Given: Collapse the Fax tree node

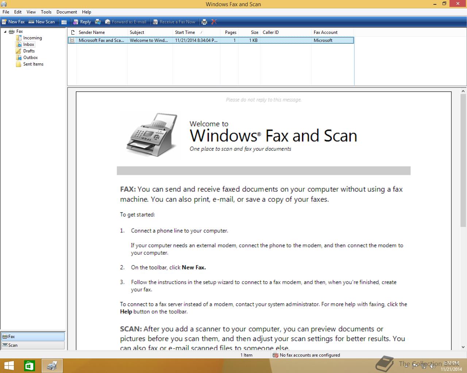Looking at the screenshot, I should click(x=5, y=32).
